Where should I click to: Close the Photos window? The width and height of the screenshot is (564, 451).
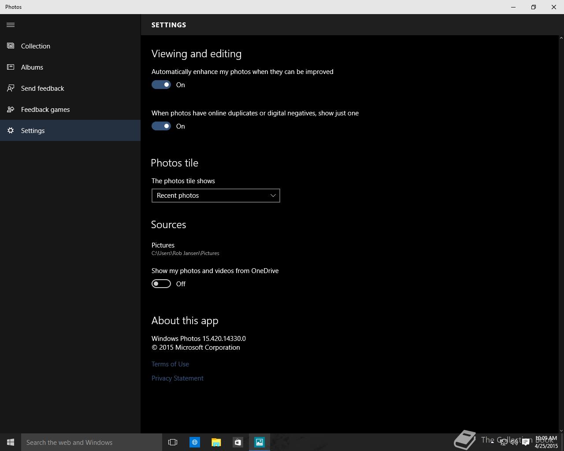[554, 7]
